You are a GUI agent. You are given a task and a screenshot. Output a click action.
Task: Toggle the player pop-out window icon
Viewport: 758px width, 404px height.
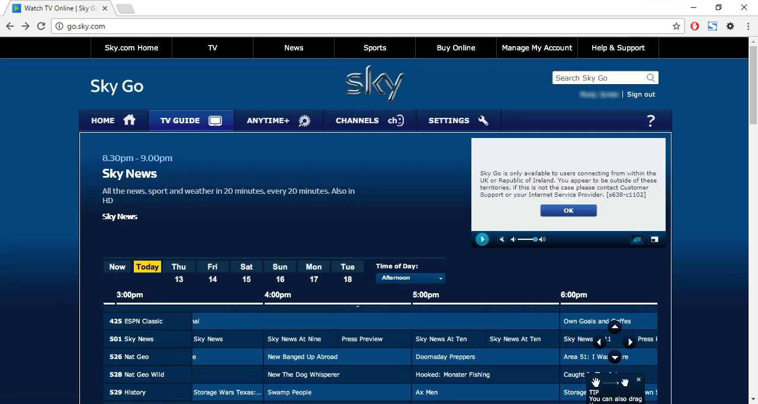(x=654, y=239)
